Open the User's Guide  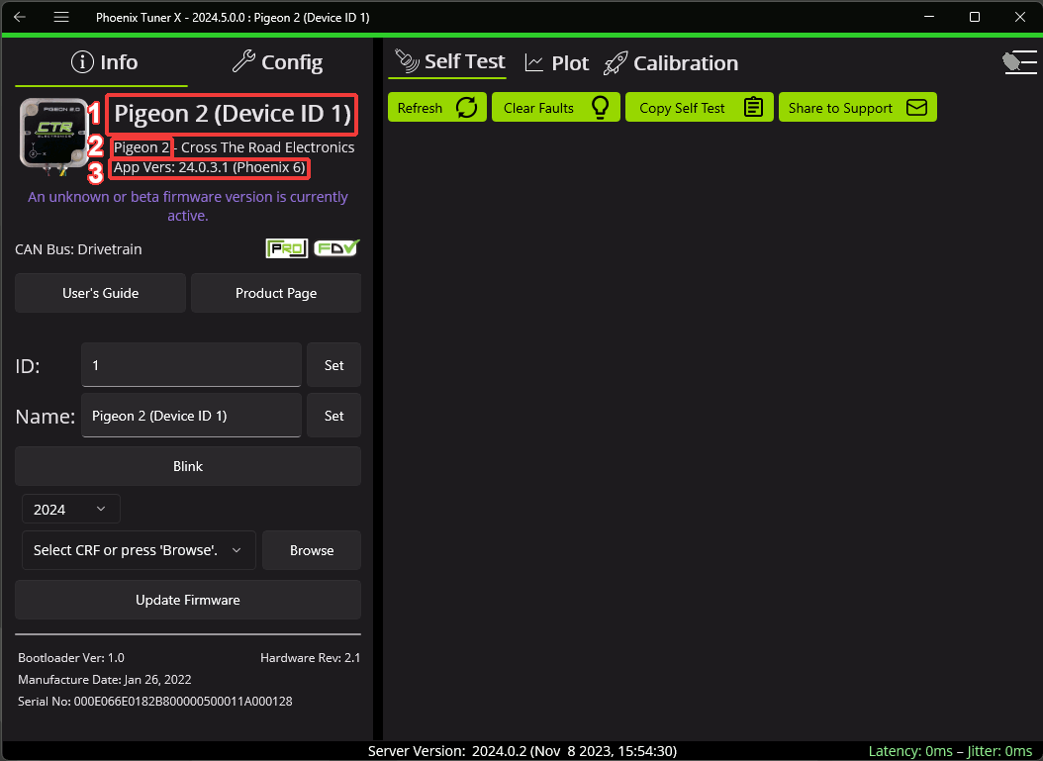pyautogui.click(x=101, y=293)
